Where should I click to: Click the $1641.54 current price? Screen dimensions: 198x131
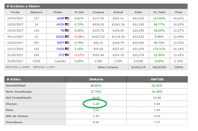118,24
